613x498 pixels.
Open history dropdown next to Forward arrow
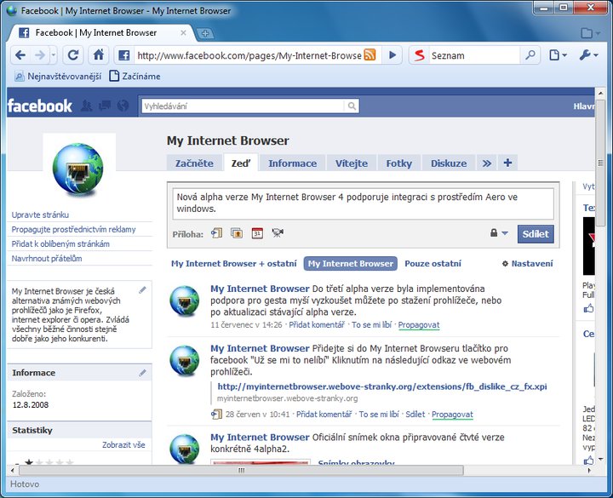[x=54, y=55]
